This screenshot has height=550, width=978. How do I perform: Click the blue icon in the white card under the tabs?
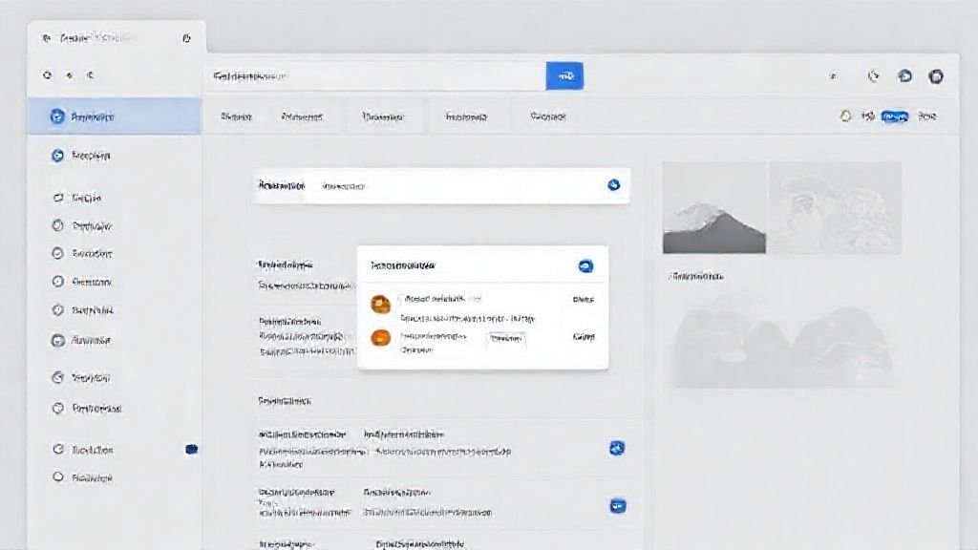pos(614,185)
